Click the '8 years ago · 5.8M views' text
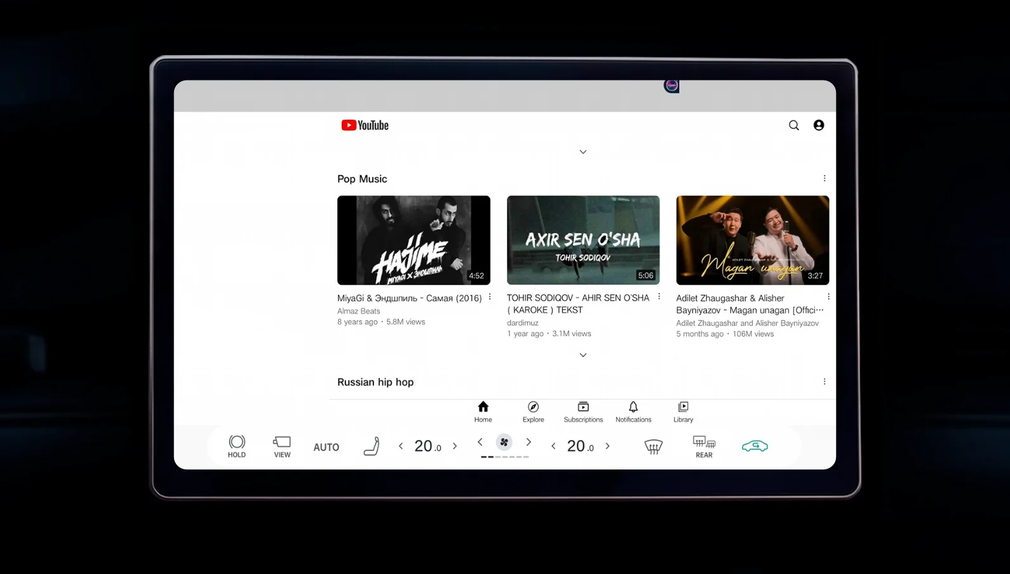1010x574 pixels. click(x=381, y=322)
